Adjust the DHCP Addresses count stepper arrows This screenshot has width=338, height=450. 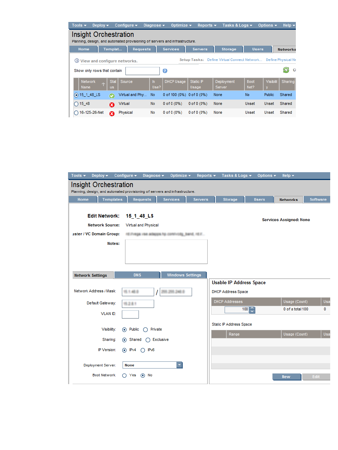click(252, 310)
